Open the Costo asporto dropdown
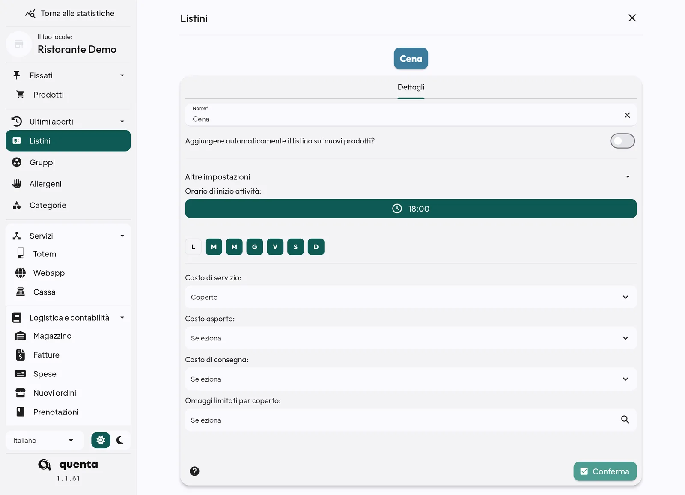The image size is (685, 495). pyautogui.click(x=411, y=338)
